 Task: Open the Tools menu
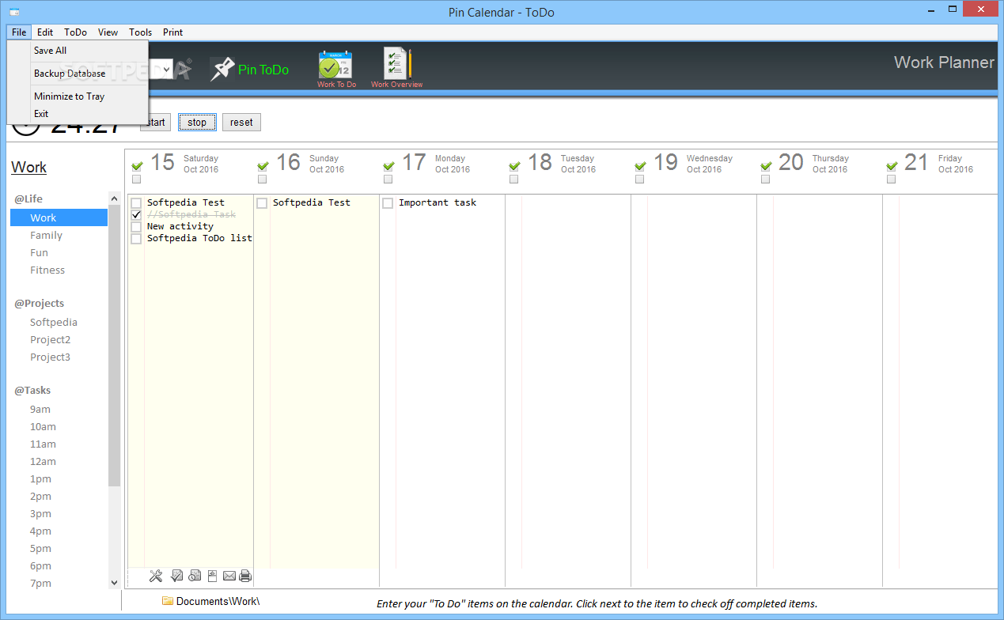(140, 32)
